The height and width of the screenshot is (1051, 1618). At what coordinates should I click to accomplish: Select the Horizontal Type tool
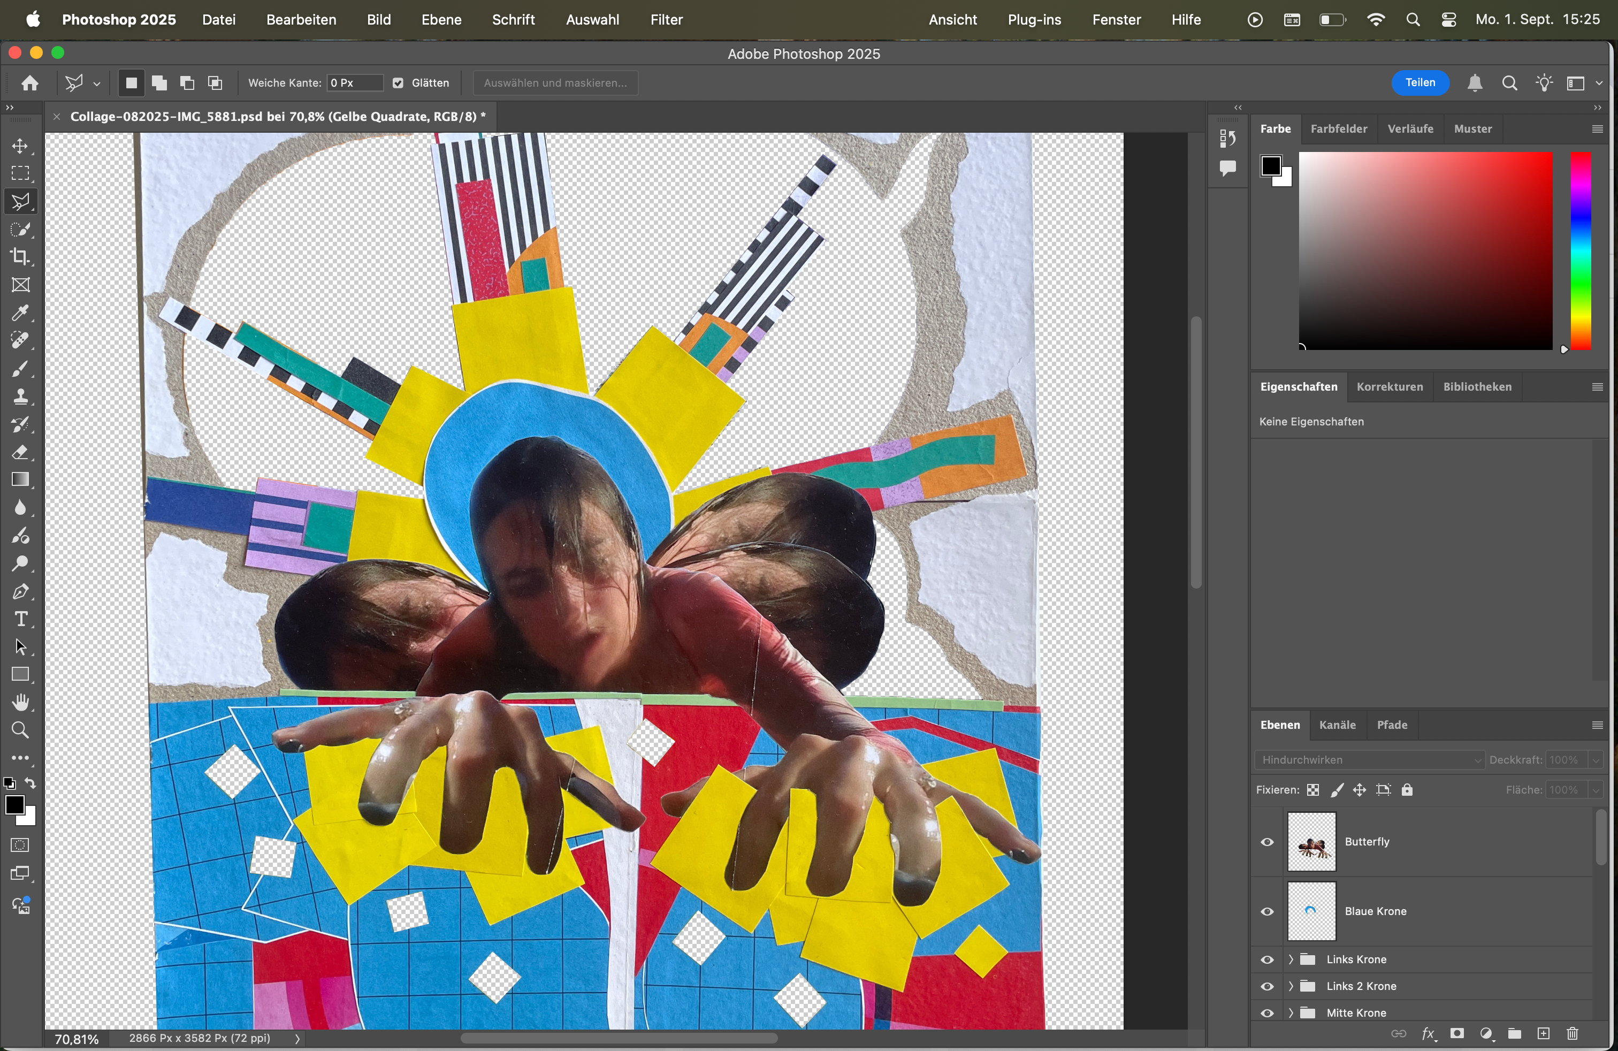point(20,619)
